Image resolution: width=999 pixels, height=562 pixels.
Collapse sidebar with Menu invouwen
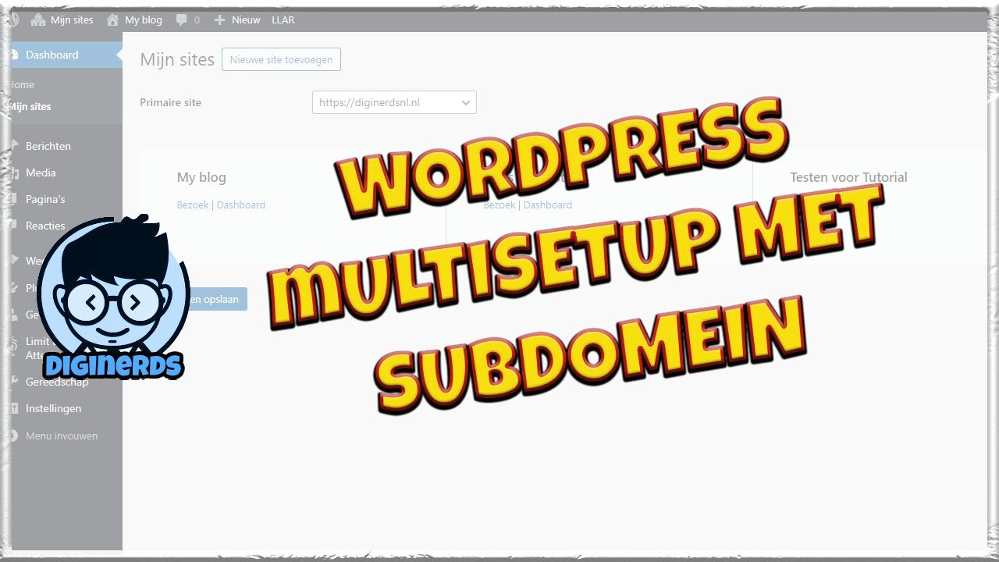62,436
